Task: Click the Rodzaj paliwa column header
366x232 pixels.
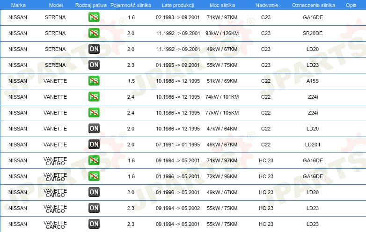Action: [x=91, y=5]
